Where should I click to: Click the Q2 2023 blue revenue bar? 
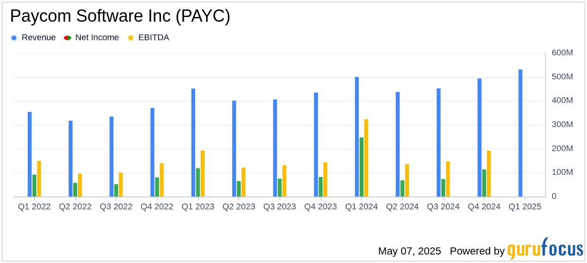(234, 149)
